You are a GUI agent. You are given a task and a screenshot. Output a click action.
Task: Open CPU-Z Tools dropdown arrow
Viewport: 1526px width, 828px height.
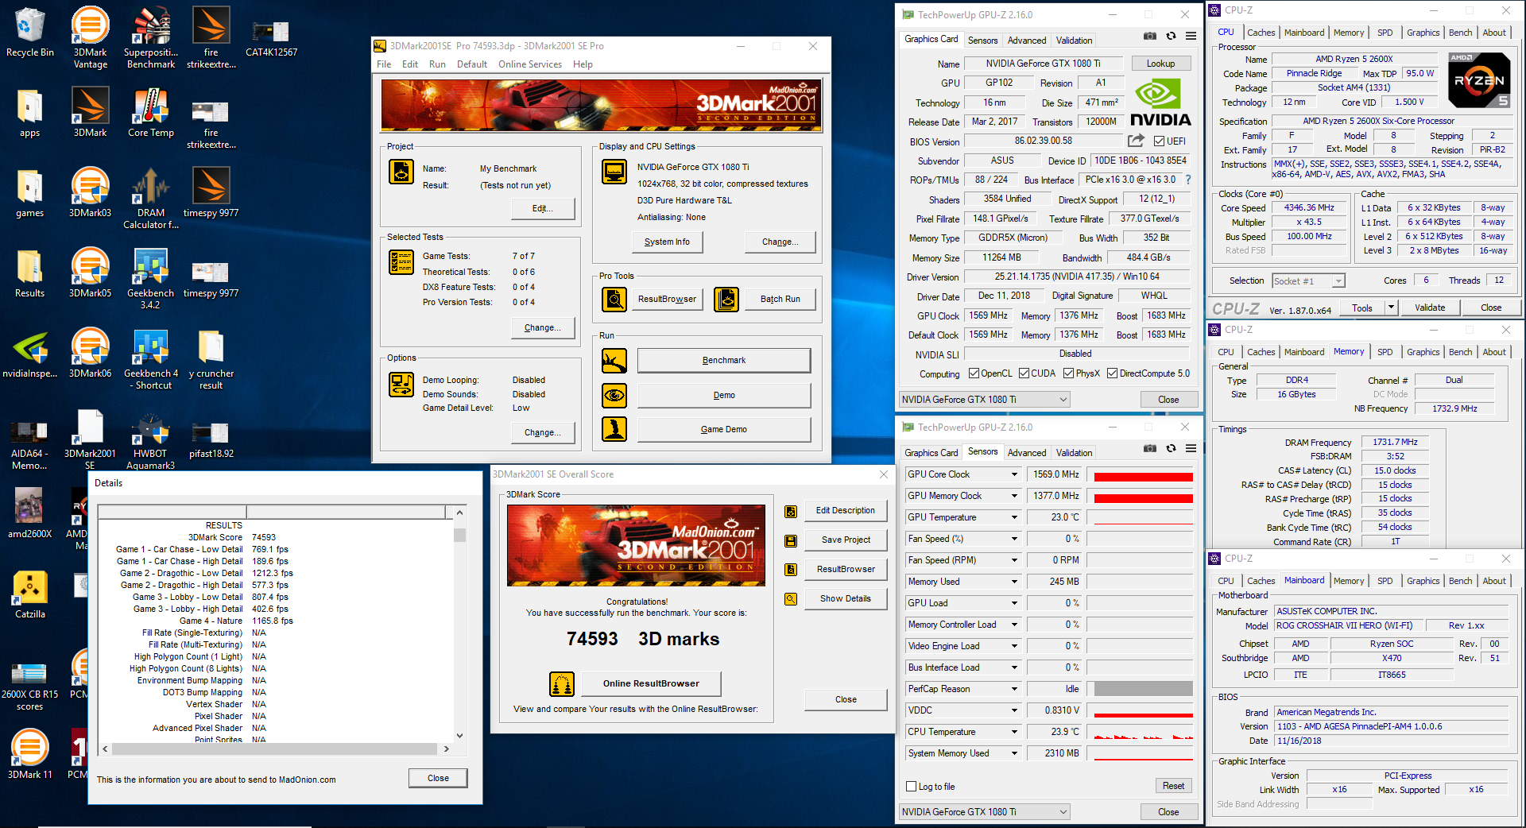(1391, 308)
